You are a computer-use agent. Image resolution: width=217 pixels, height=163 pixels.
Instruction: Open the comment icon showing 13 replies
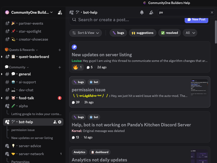tap(73, 138)
